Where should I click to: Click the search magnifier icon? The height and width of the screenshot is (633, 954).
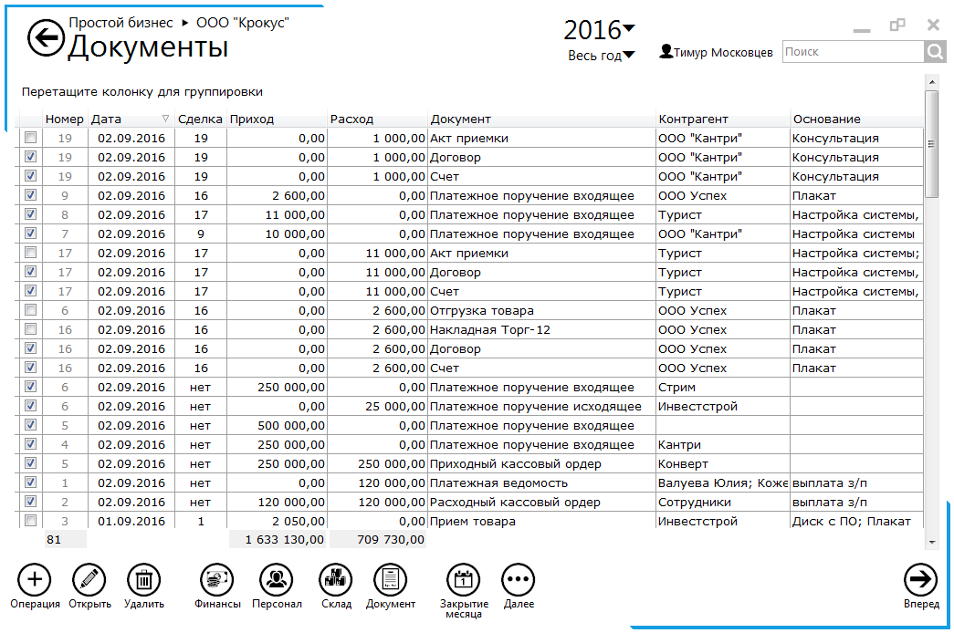(x=934, y=53)
